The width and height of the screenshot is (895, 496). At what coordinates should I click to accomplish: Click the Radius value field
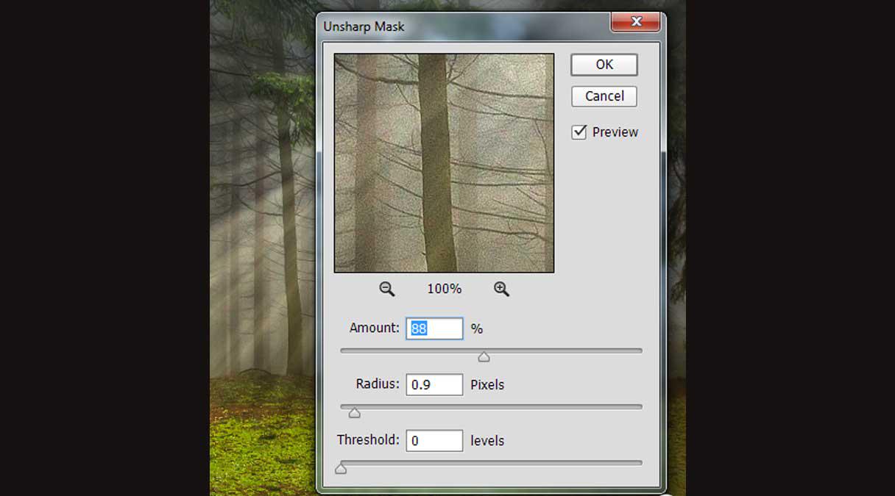tap(434, 384)
